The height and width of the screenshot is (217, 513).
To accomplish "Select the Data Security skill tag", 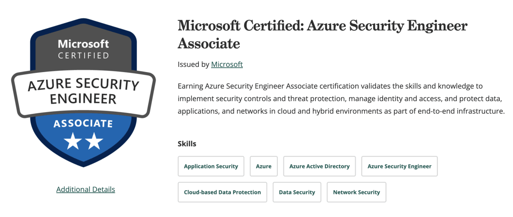I will tap(297, 192).
